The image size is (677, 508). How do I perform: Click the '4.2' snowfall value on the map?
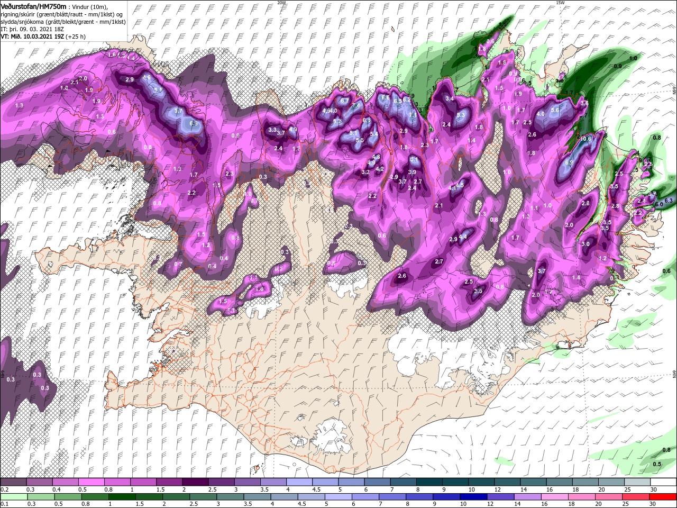point(379,169)
